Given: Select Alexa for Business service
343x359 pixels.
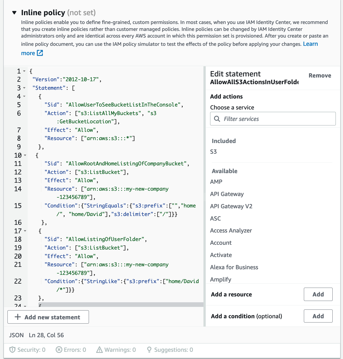Looking at the screenshot, I should (234, 267).
